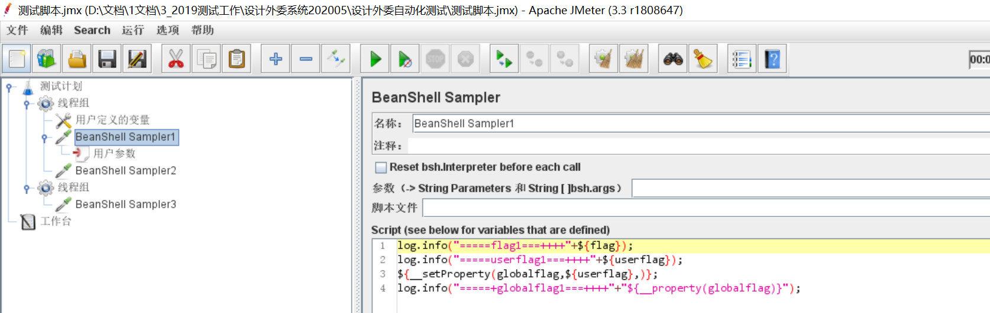Click the Paste clipboard icon
Viewport: 990px width, 313px height.
pyautogui.click(x=237, y=59)
